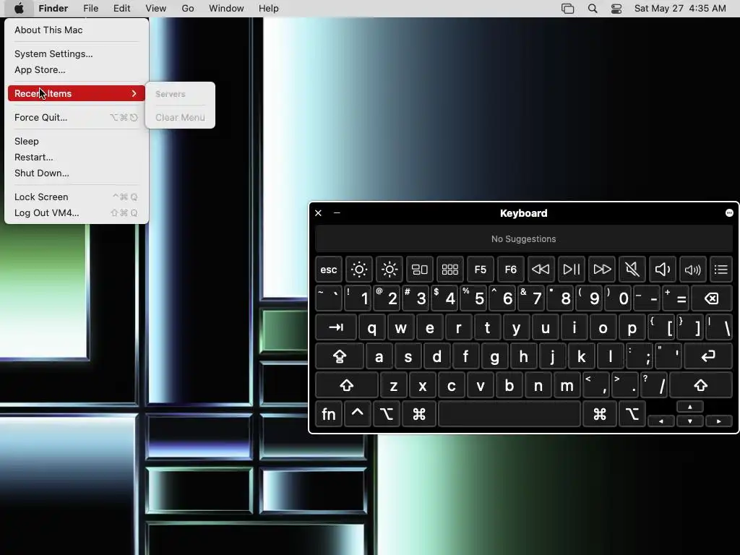
Task: Tap the right arrow key
Action: point(719,421)
